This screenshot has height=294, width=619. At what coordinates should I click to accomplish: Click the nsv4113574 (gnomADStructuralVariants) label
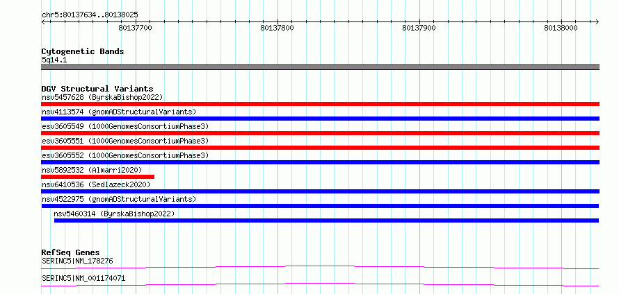tap(119, 112)
